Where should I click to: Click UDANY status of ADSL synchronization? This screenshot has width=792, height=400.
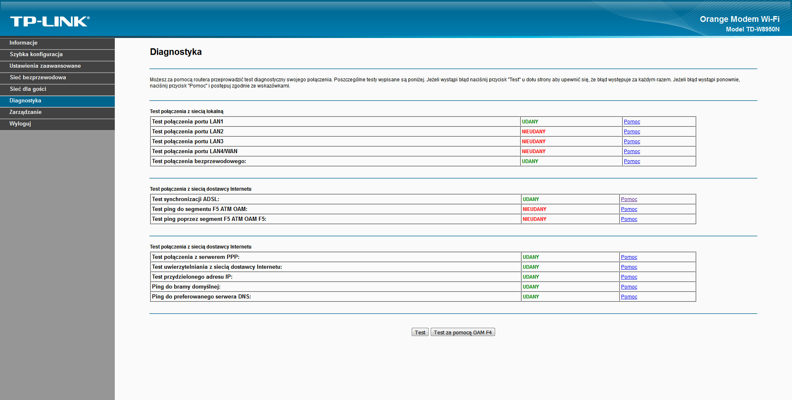click(531, 199)
